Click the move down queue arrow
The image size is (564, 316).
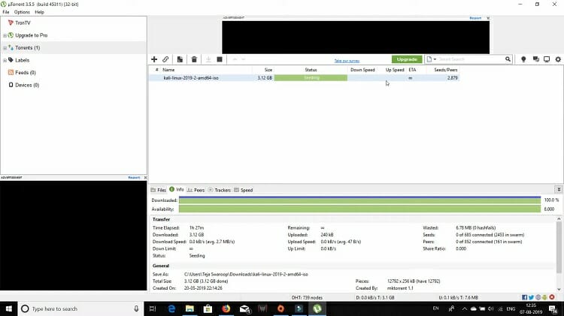[x=243, y=59]
